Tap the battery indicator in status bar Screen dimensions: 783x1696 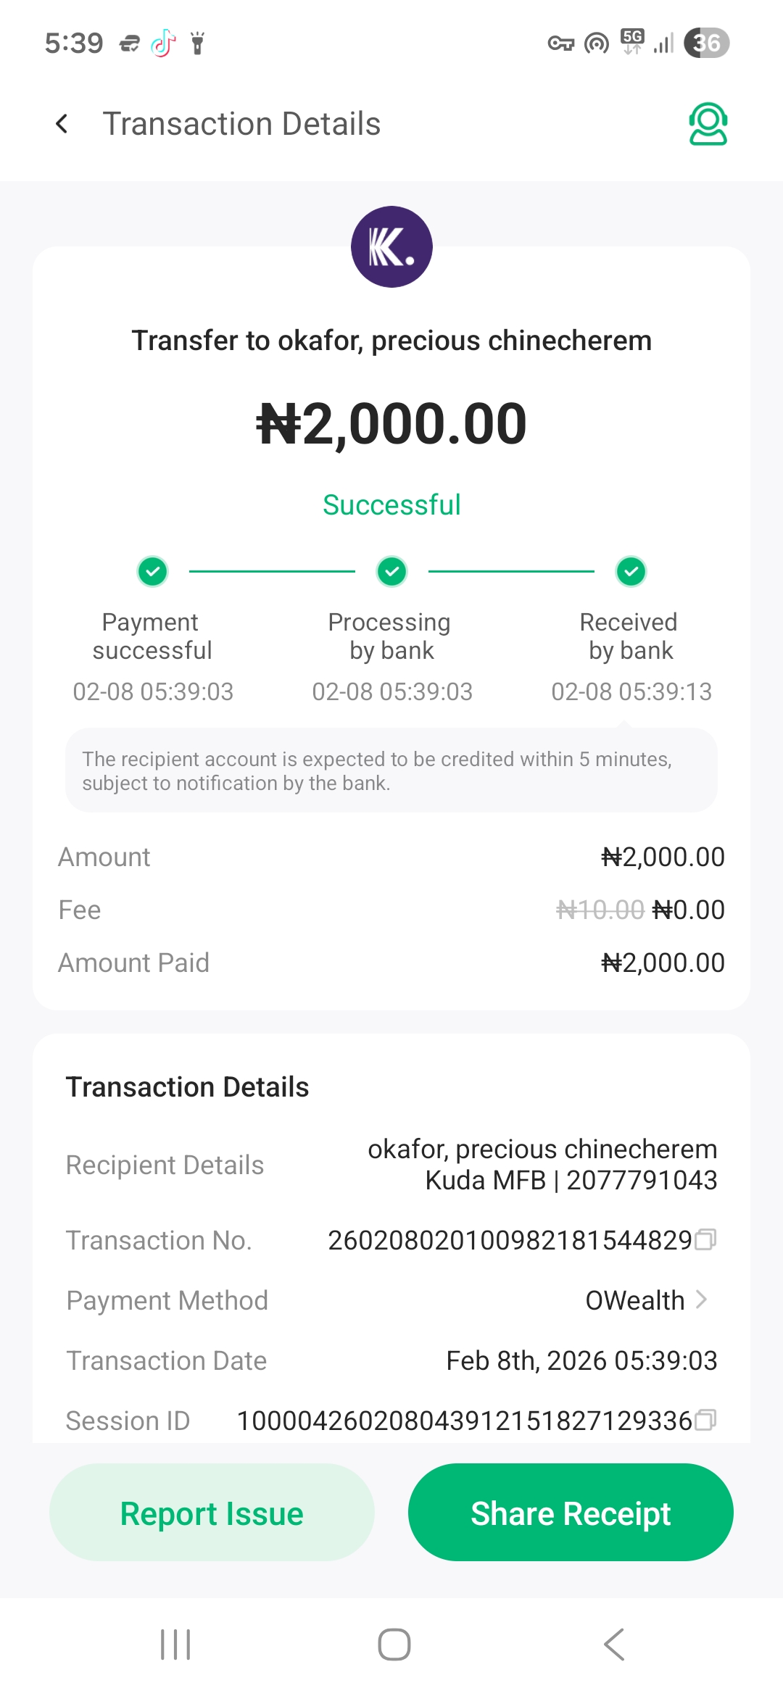coord(706,43)
